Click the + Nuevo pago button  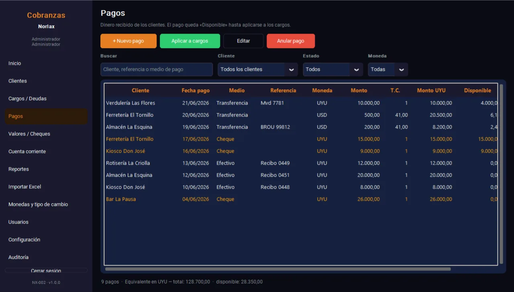pos(128,41)
